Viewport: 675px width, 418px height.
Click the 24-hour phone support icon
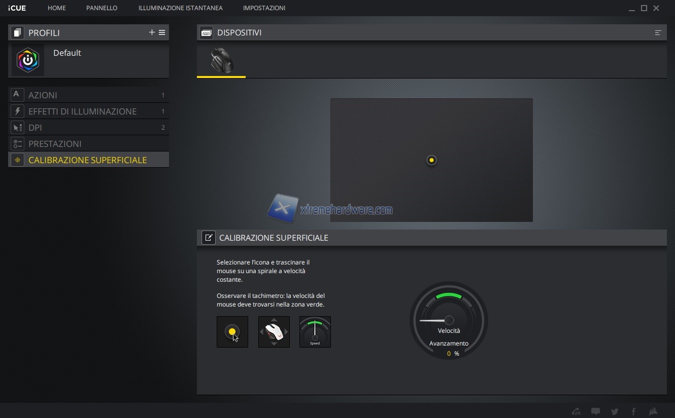(576, 411)
